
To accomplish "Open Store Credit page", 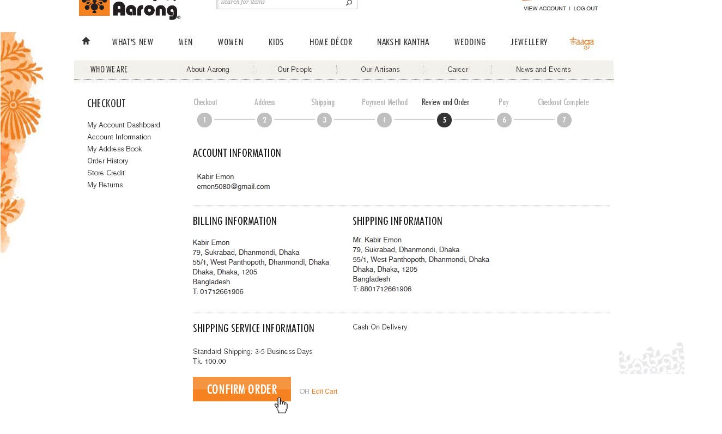I will pyautogui.click(x=106, y=173).
